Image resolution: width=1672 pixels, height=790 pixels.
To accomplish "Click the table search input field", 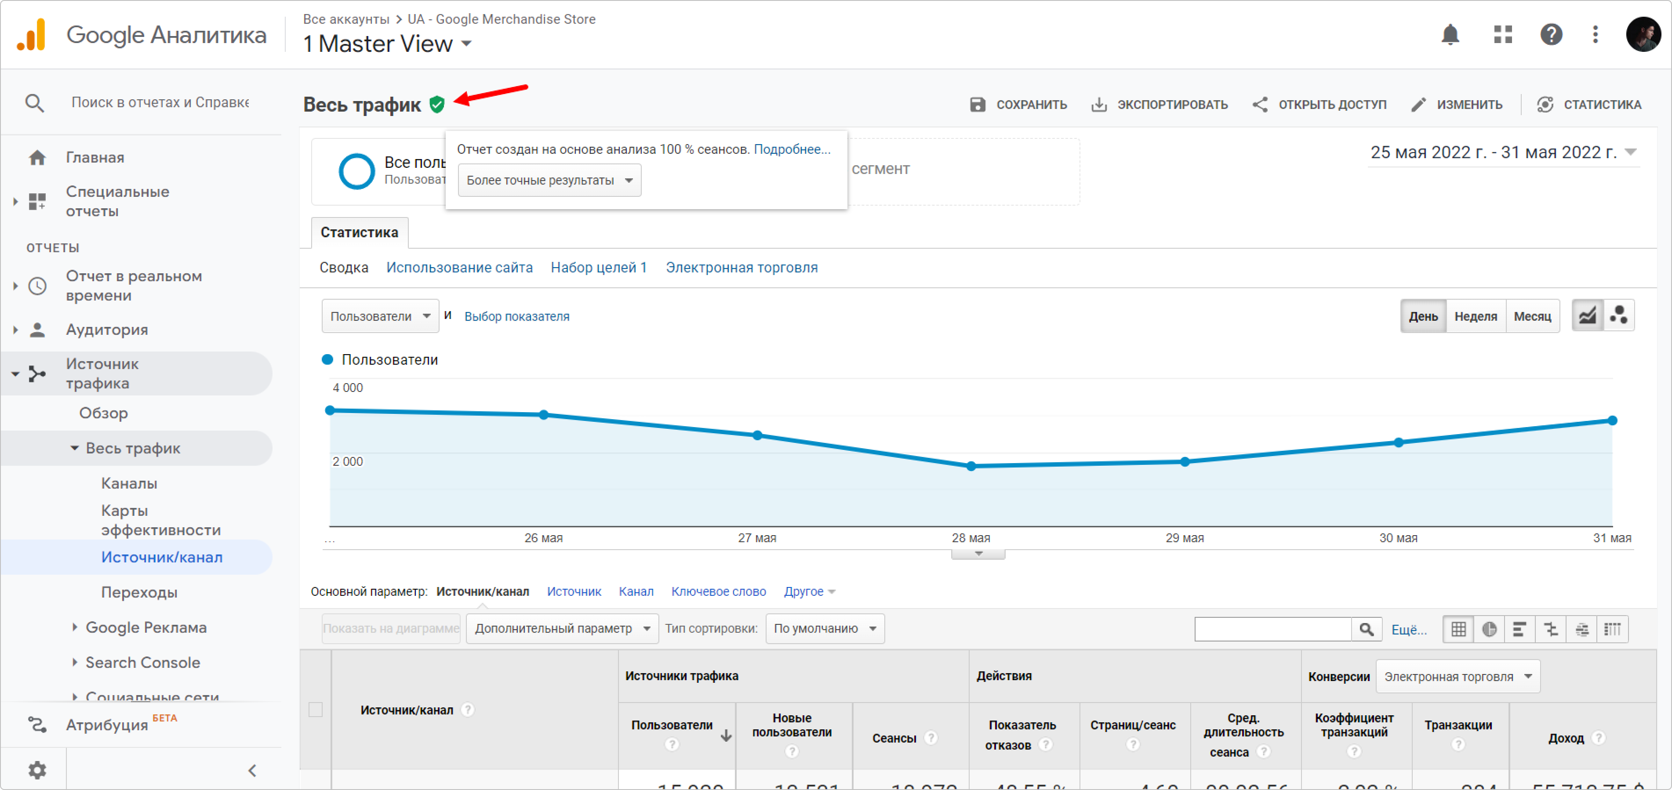I will [x=1272, y=629].
